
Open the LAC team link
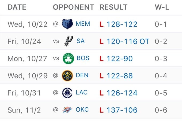(x=82, y=93)
